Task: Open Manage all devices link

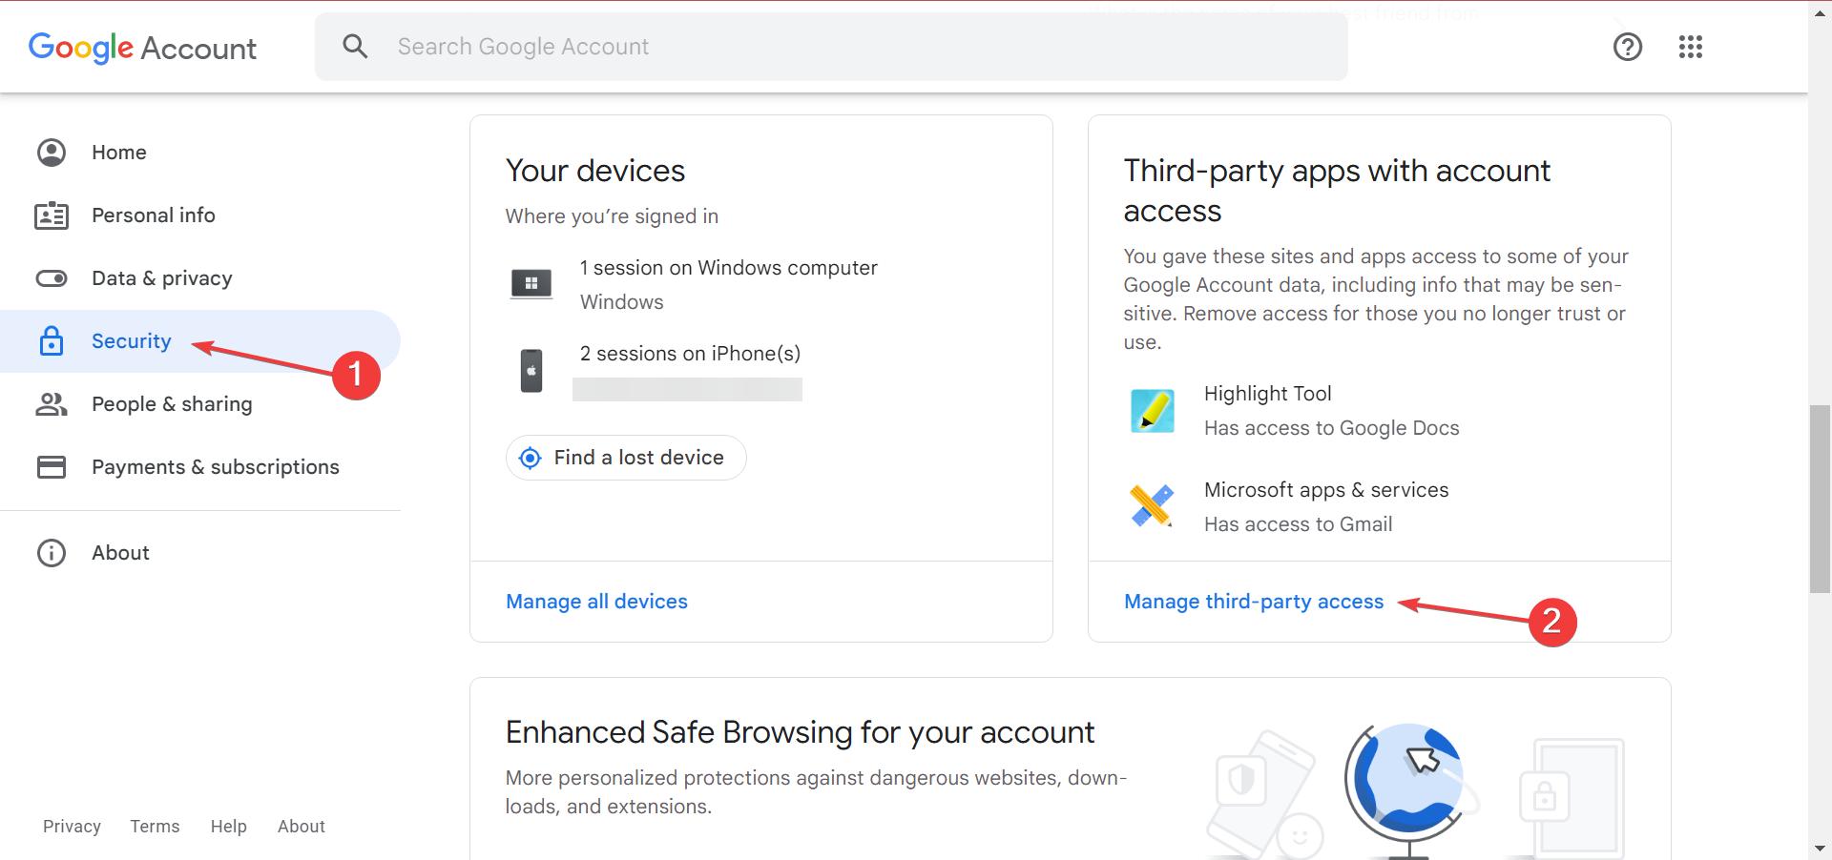Action: point(596,602)
